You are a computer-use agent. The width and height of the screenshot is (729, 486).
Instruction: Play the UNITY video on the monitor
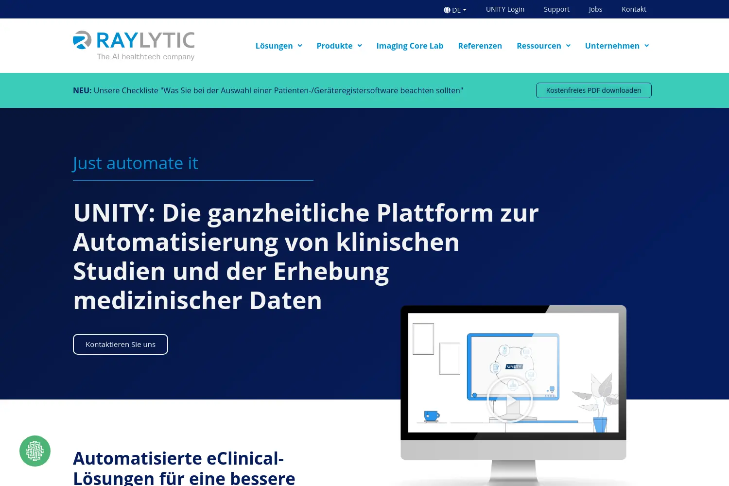(x=510, y=400)
